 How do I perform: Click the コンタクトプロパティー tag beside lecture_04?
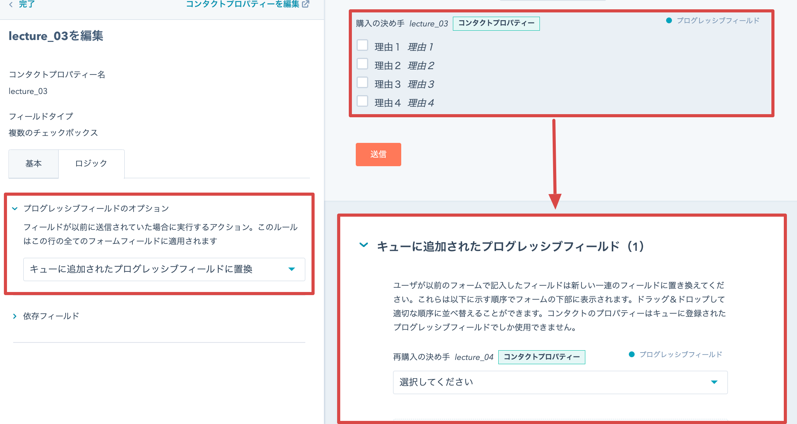click(541, 357)
